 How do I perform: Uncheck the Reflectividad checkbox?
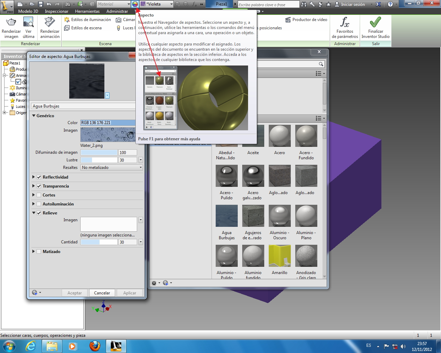point(39,177)
